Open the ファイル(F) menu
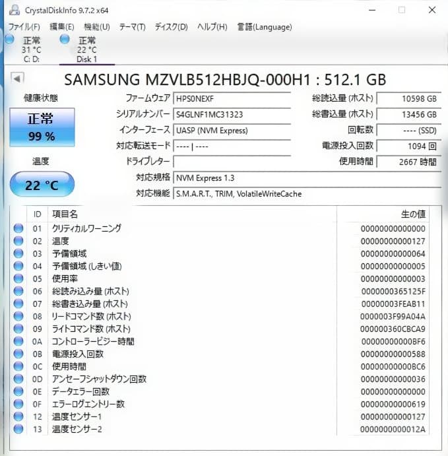The height and width of the screenshot is (456, 448). point(24,27)
